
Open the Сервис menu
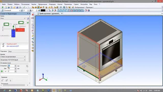coord(76,4)
